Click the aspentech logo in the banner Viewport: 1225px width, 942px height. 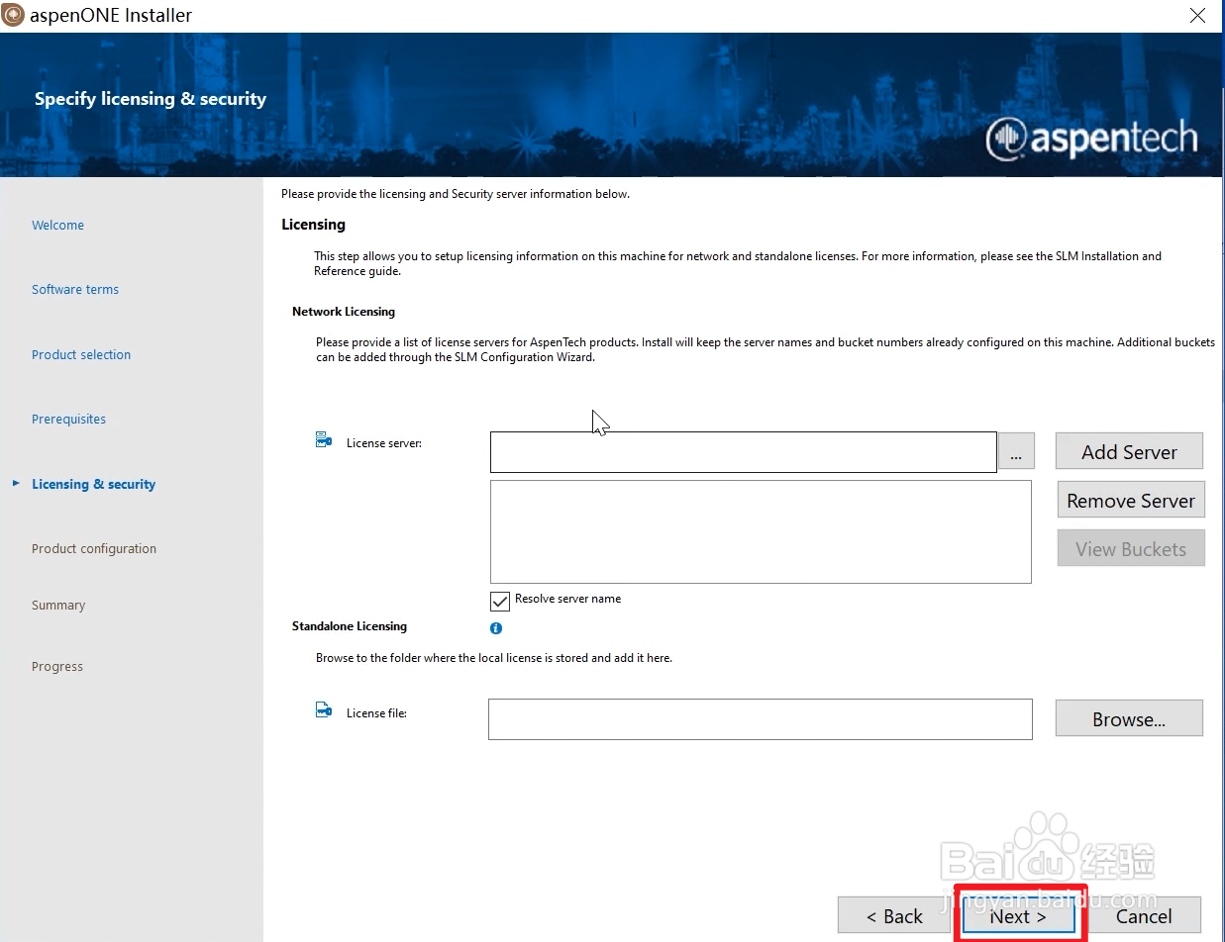coord(1091,140)
